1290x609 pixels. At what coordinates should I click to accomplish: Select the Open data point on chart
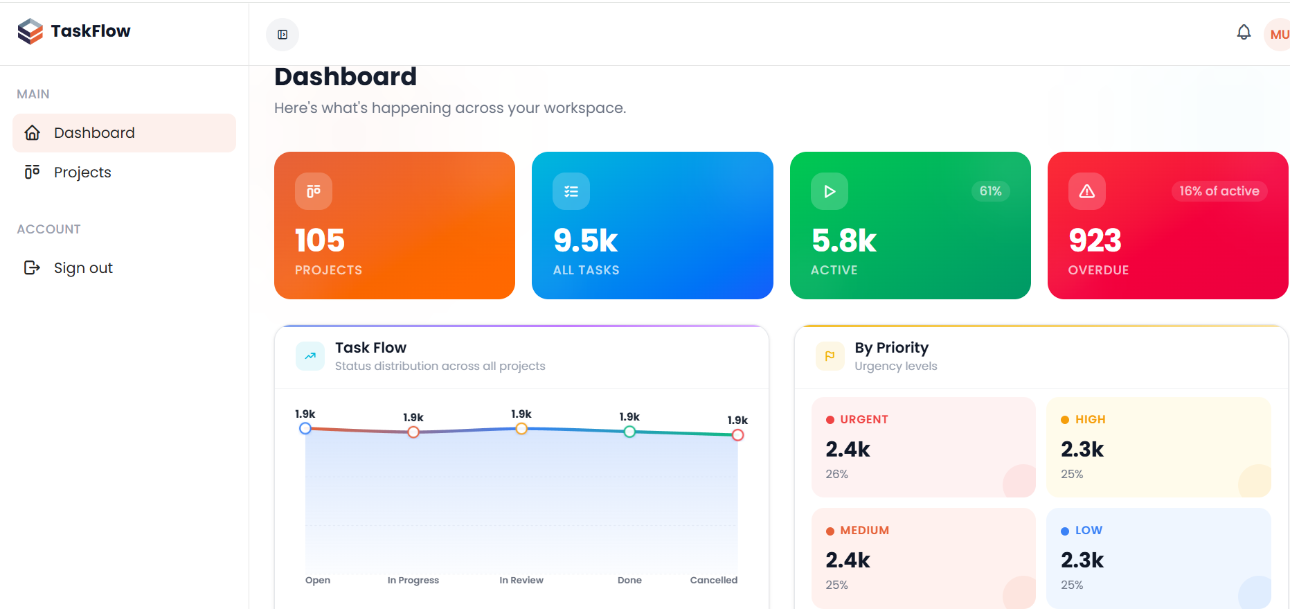(x=305, y=428)
